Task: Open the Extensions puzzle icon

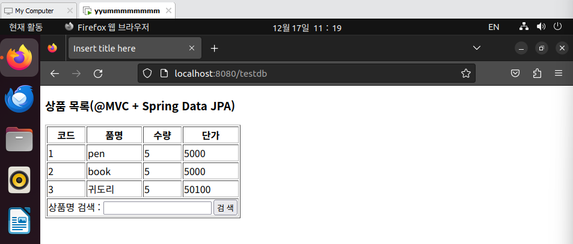Action: pos(537,74)
